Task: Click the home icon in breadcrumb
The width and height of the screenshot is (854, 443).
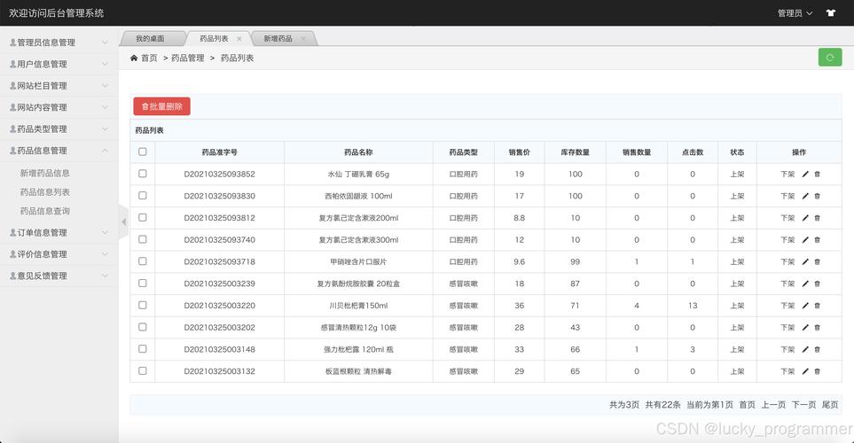Action: (134, 58)
